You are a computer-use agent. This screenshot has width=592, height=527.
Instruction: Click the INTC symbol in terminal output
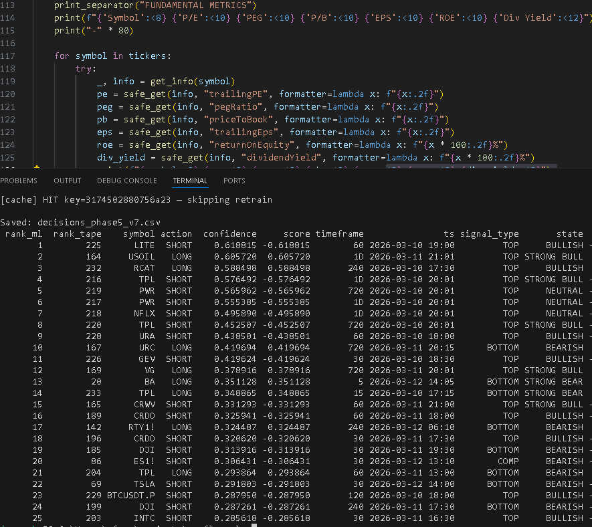click(x=144, y=518)
